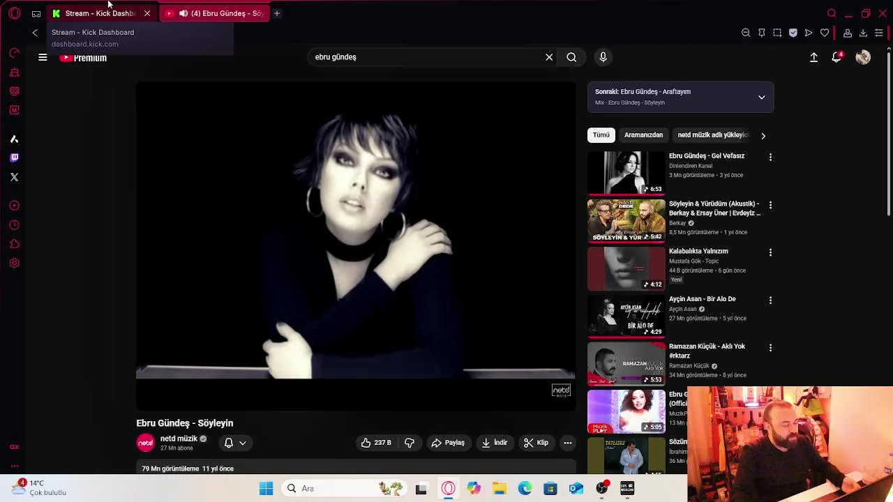Select the 'Aramanızdan' filter chip

coord(643,135)
